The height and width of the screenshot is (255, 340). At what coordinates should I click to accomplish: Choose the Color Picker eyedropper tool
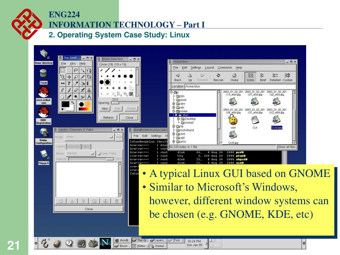(x=76, y=83)
